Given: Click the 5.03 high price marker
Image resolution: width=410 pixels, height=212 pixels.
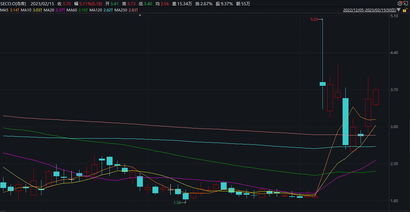Looking at the screenshot, I should (314, 19).
